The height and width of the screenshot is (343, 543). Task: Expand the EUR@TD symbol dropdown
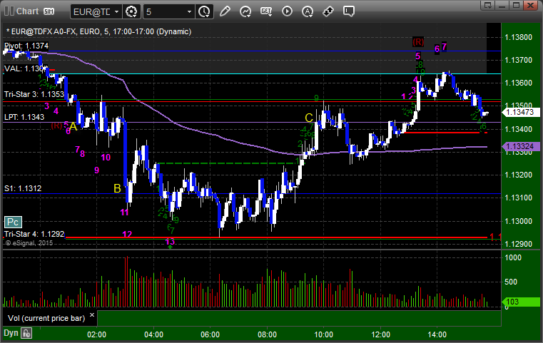point(96,12)
